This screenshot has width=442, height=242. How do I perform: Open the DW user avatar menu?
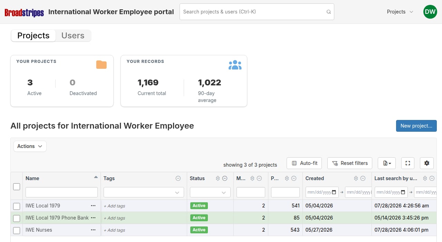tap(430, 12)
